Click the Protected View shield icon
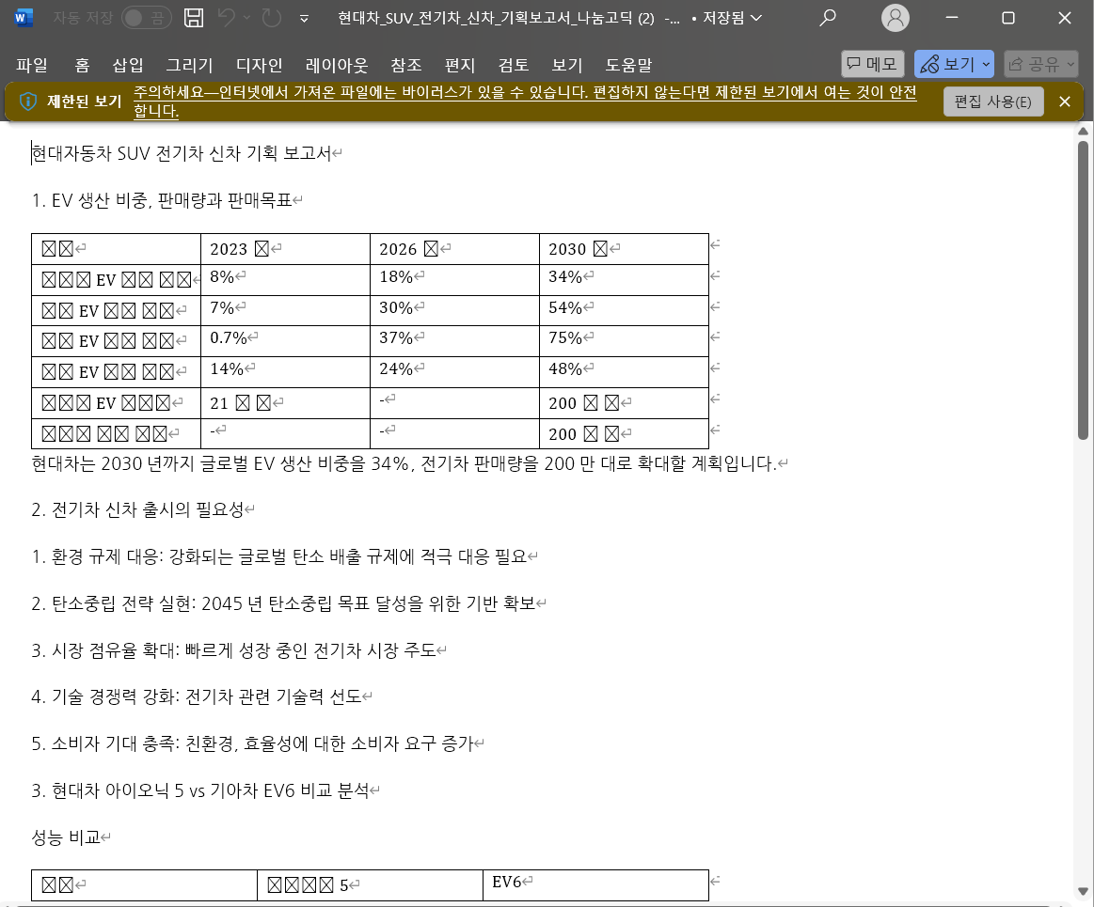 coord(28,102)
